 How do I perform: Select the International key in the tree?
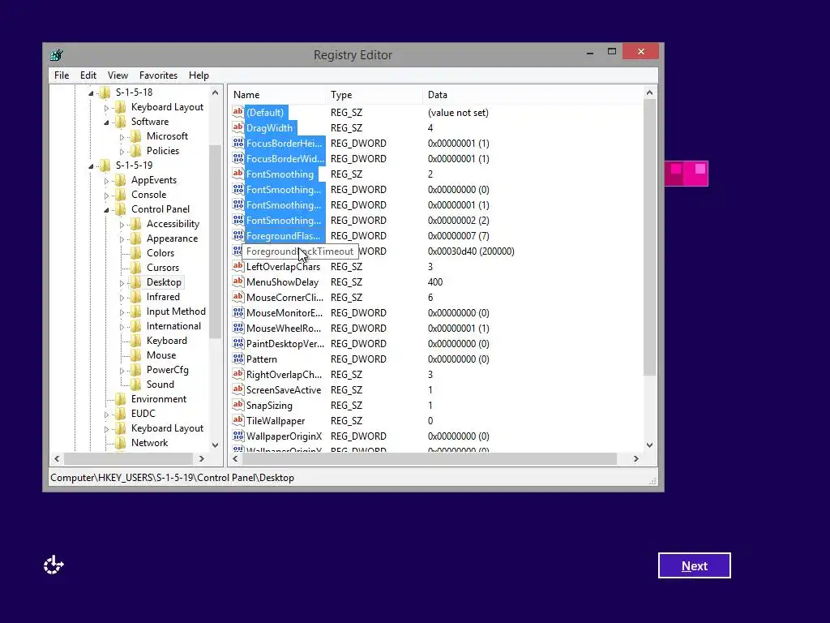click(173, 326)
